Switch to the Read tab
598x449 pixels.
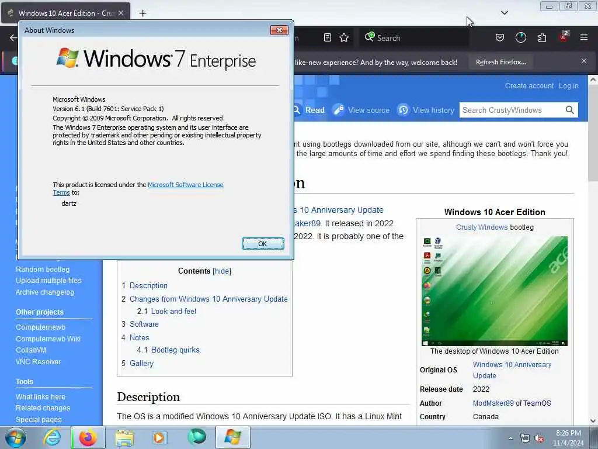[x=310, y=110]
